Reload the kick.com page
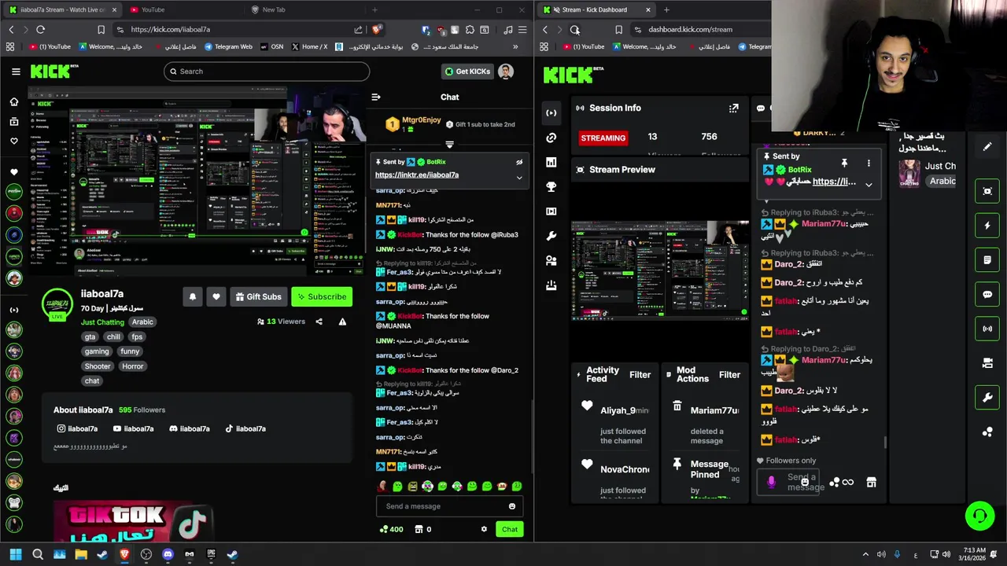Viewport: 1007px width, 566px height. [x=40, y=29]
